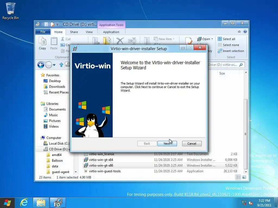Launch Internet Explorer from the taskbar

pos(24,203)
